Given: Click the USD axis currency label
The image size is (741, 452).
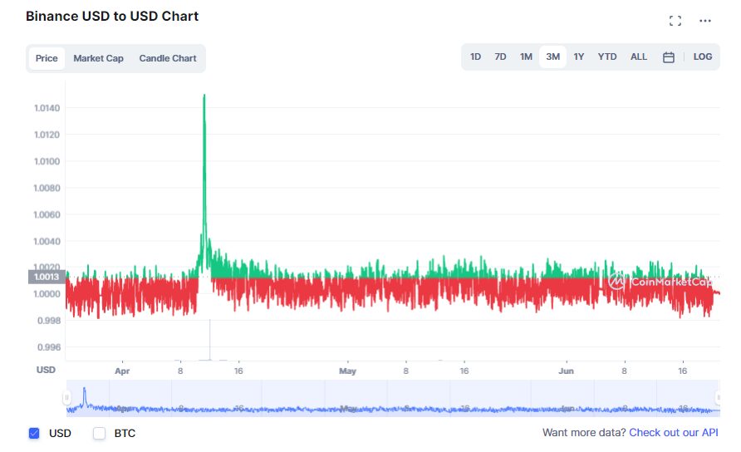Looking at the screenshot, I should point(46,370).
